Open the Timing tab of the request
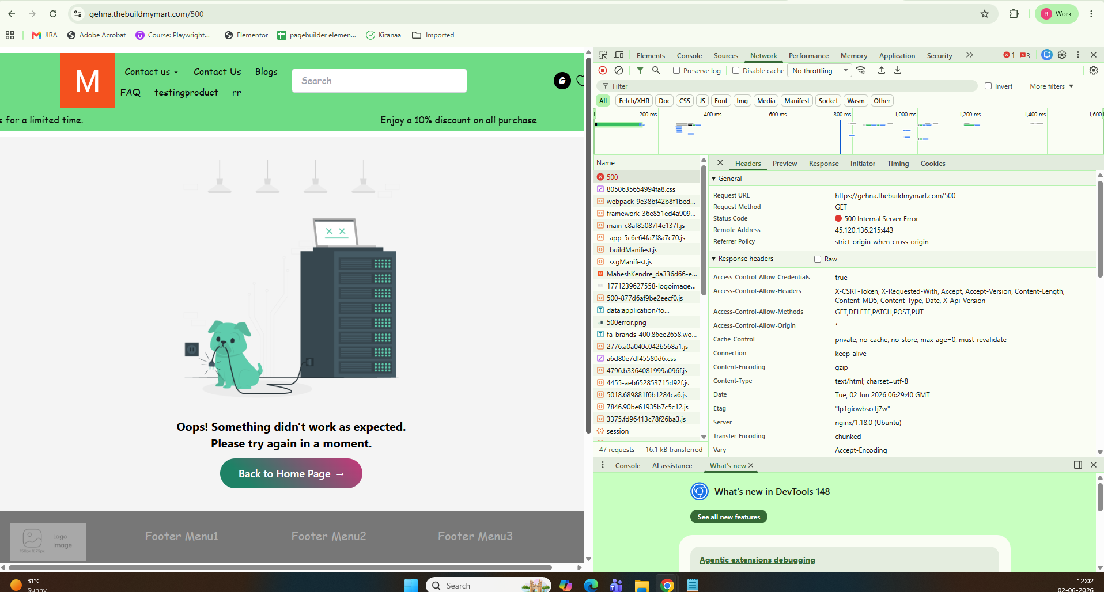Viewport: 1104px width, 592px height. pyautogui.click(x=898, y=164)
